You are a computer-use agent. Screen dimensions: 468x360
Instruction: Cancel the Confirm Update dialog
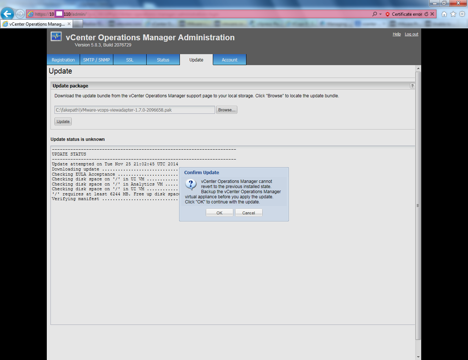click(249, 213)
